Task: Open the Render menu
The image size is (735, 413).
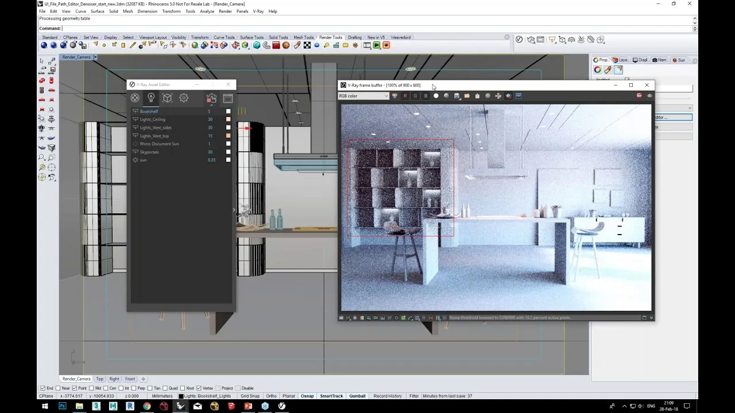Action: [x=225, y=11]
